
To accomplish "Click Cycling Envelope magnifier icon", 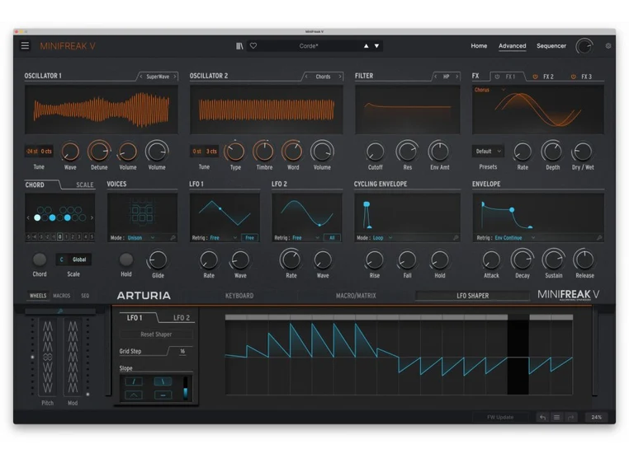I will click(x=456, y=238).
